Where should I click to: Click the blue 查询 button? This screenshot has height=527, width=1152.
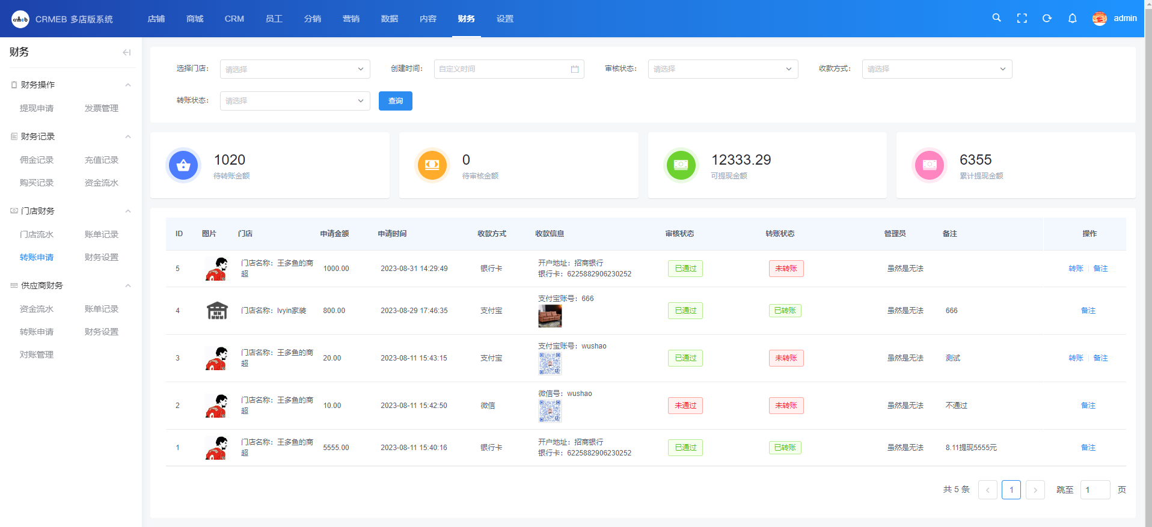point(395,101)
